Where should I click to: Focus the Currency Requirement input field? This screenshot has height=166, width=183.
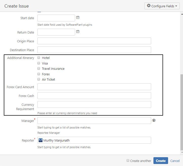click(94, 105)
